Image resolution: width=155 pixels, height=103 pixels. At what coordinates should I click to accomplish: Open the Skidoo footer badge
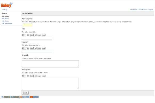[25, 97]
